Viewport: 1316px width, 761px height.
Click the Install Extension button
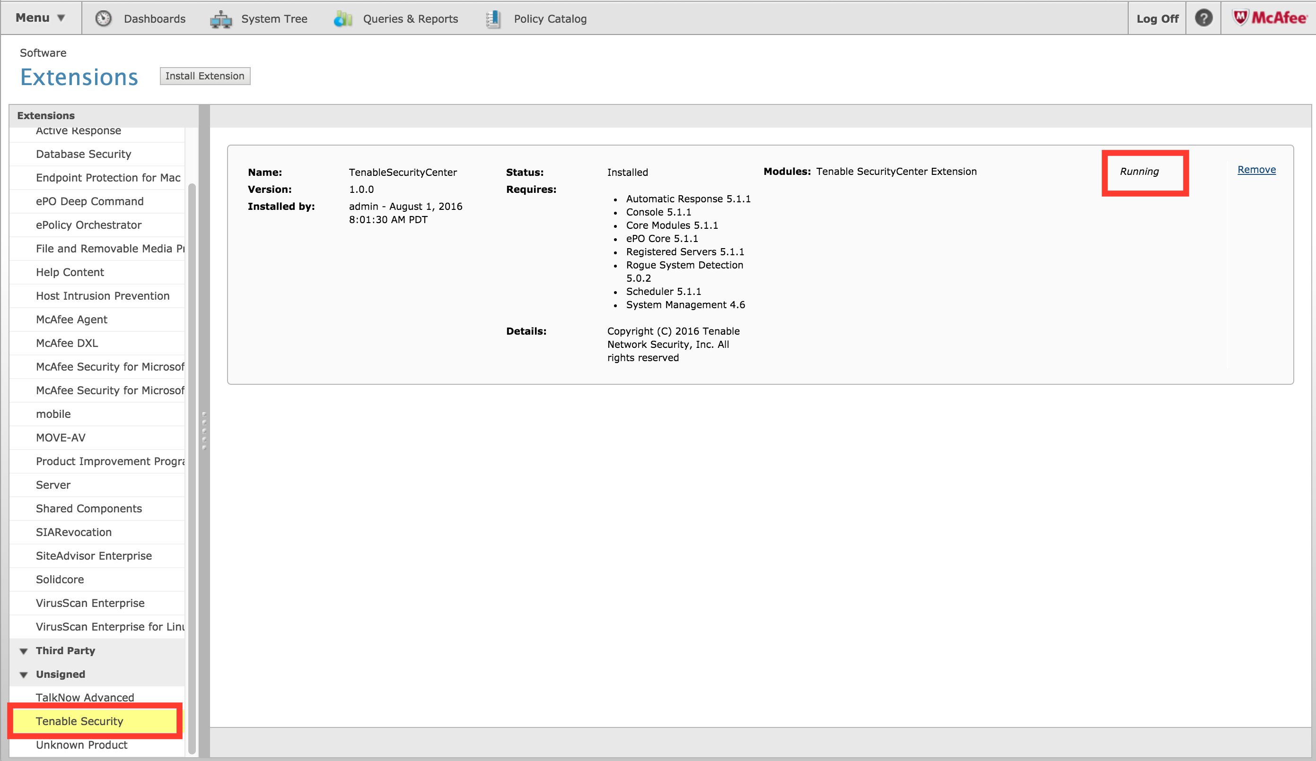pyautogui.click(x=205, y=76)
